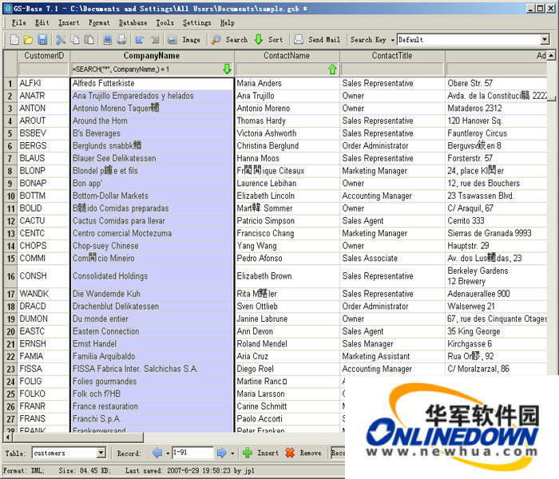The image size is (559, 479).
Task: Click the green up arrow in ContactName filter
Action: pyautogui.click(x=332, y=69)
